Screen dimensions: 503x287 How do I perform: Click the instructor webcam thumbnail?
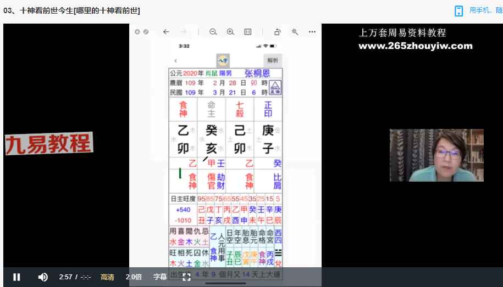(436, 155)
